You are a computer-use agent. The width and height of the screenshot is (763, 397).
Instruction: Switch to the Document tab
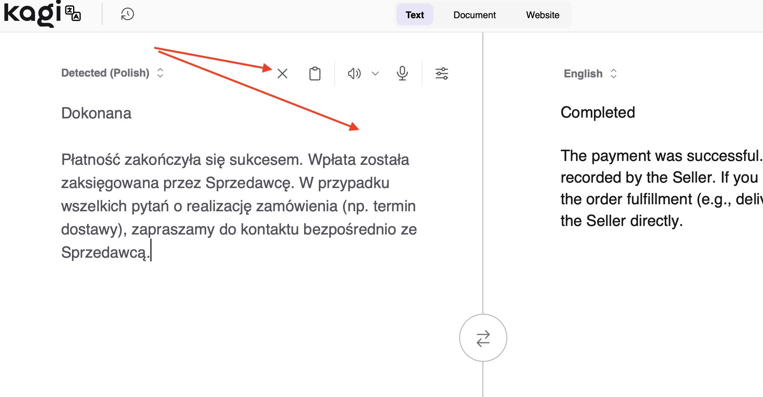coord(474,15)
